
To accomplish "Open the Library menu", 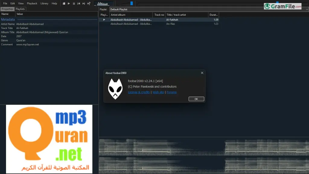I will [x=44, y=3].
